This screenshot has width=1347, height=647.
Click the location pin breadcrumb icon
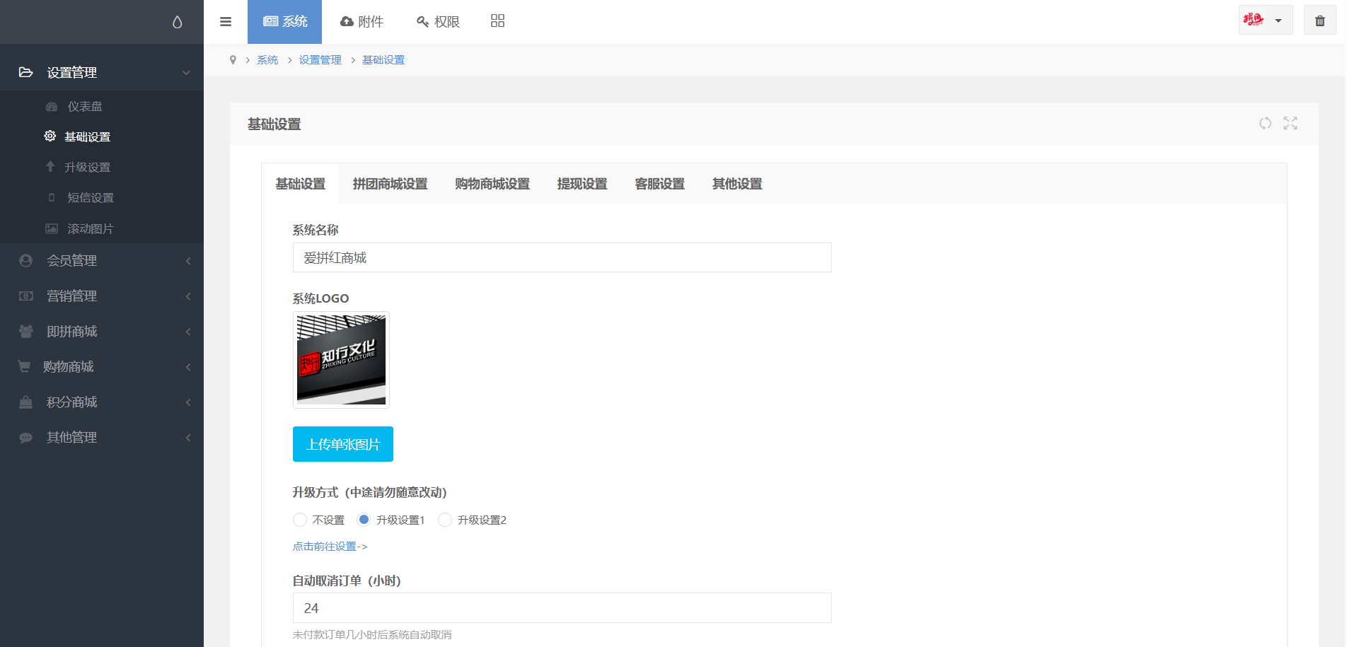point(233,60)
